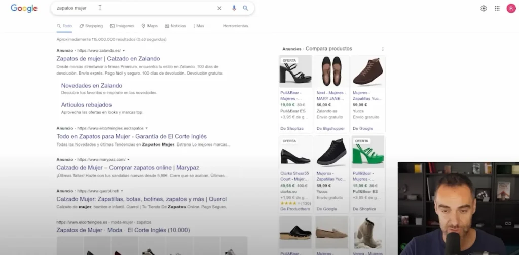Switch to the Shopping tab
Viewport: 519px width, 255px height.
[91, 26]
